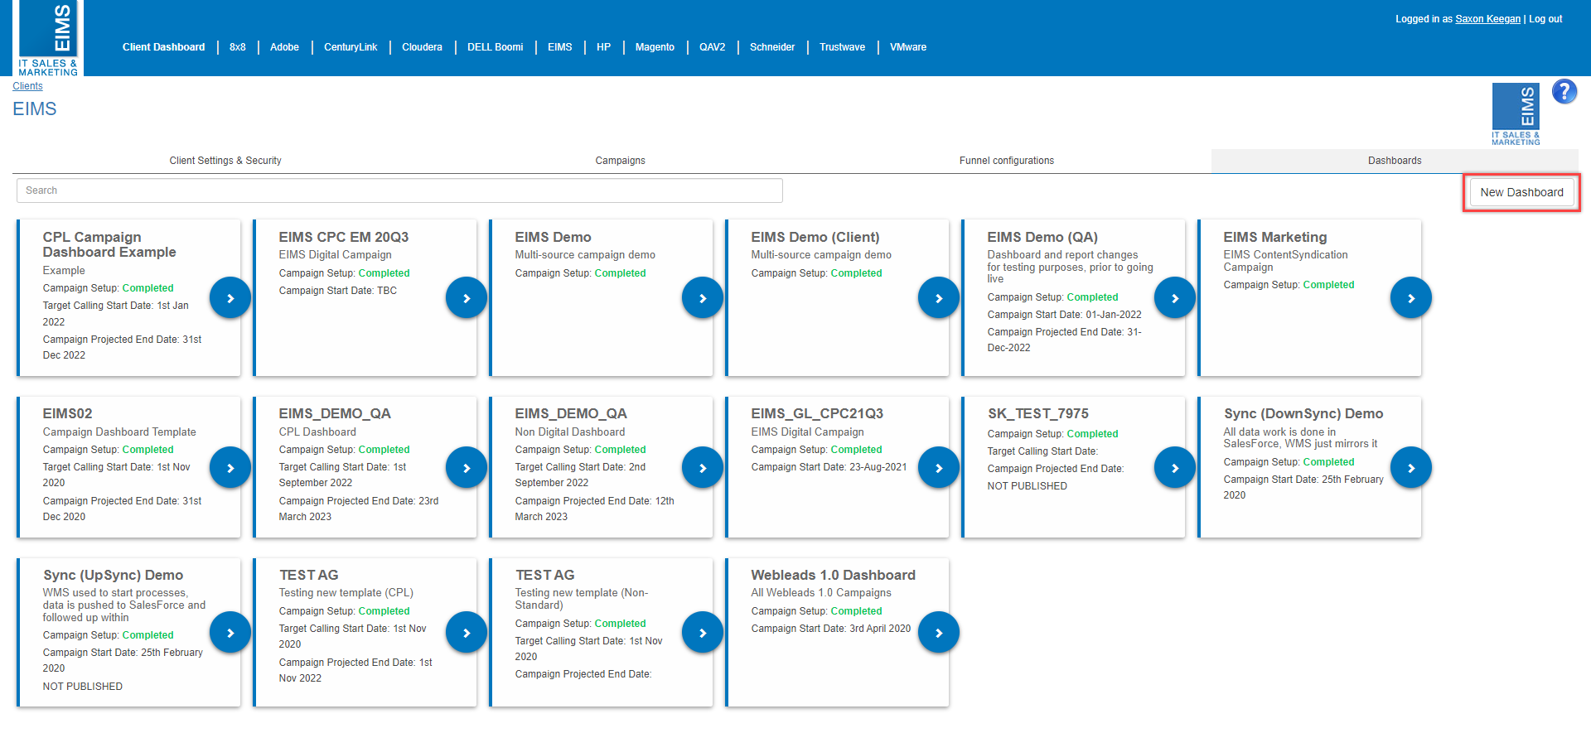
Task: Click 'All Webleads 1.0 Campaigns' description
Action: point(821,593)
